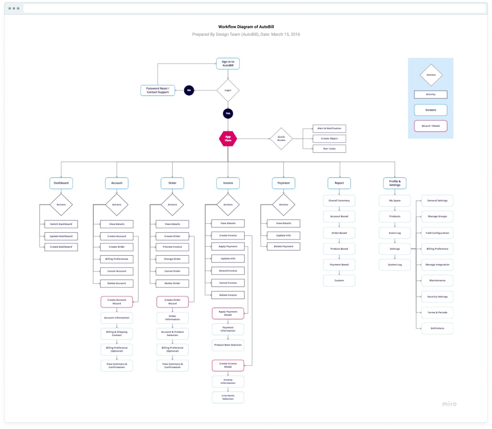The height and width of the screenshot is (429, 492).
Task: Click the Actions diamond under Dashboard
Action: click(61, 204)
